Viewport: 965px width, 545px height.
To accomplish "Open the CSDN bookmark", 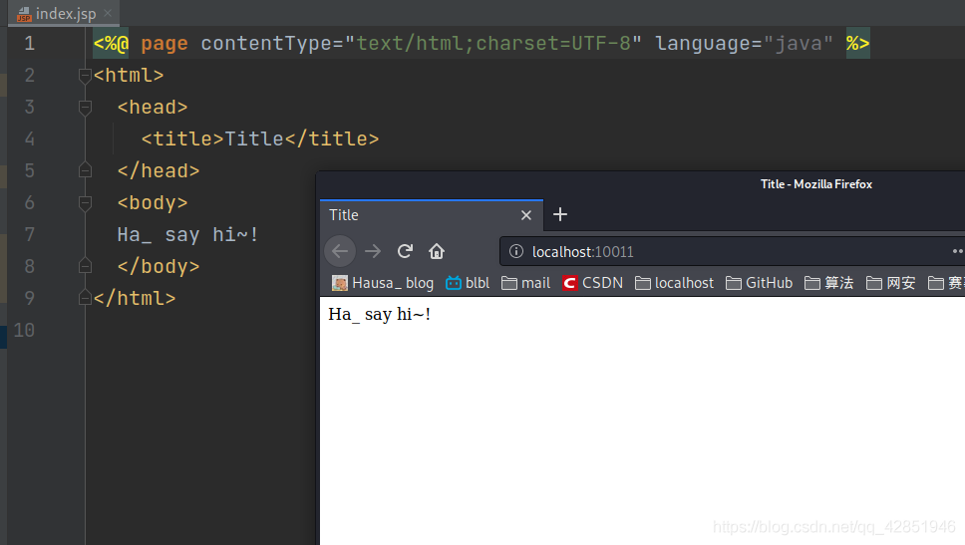I will click(x=592, y=283).
